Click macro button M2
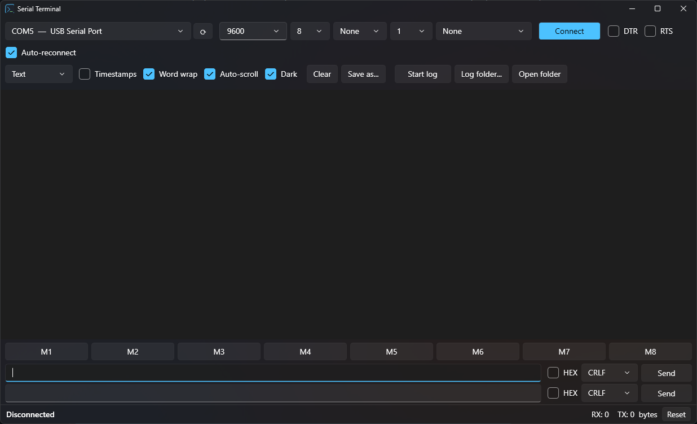Screen dimensions: 697x424 [133, 351]
